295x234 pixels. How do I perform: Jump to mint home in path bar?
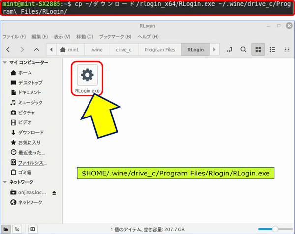[x=70, y=50]
